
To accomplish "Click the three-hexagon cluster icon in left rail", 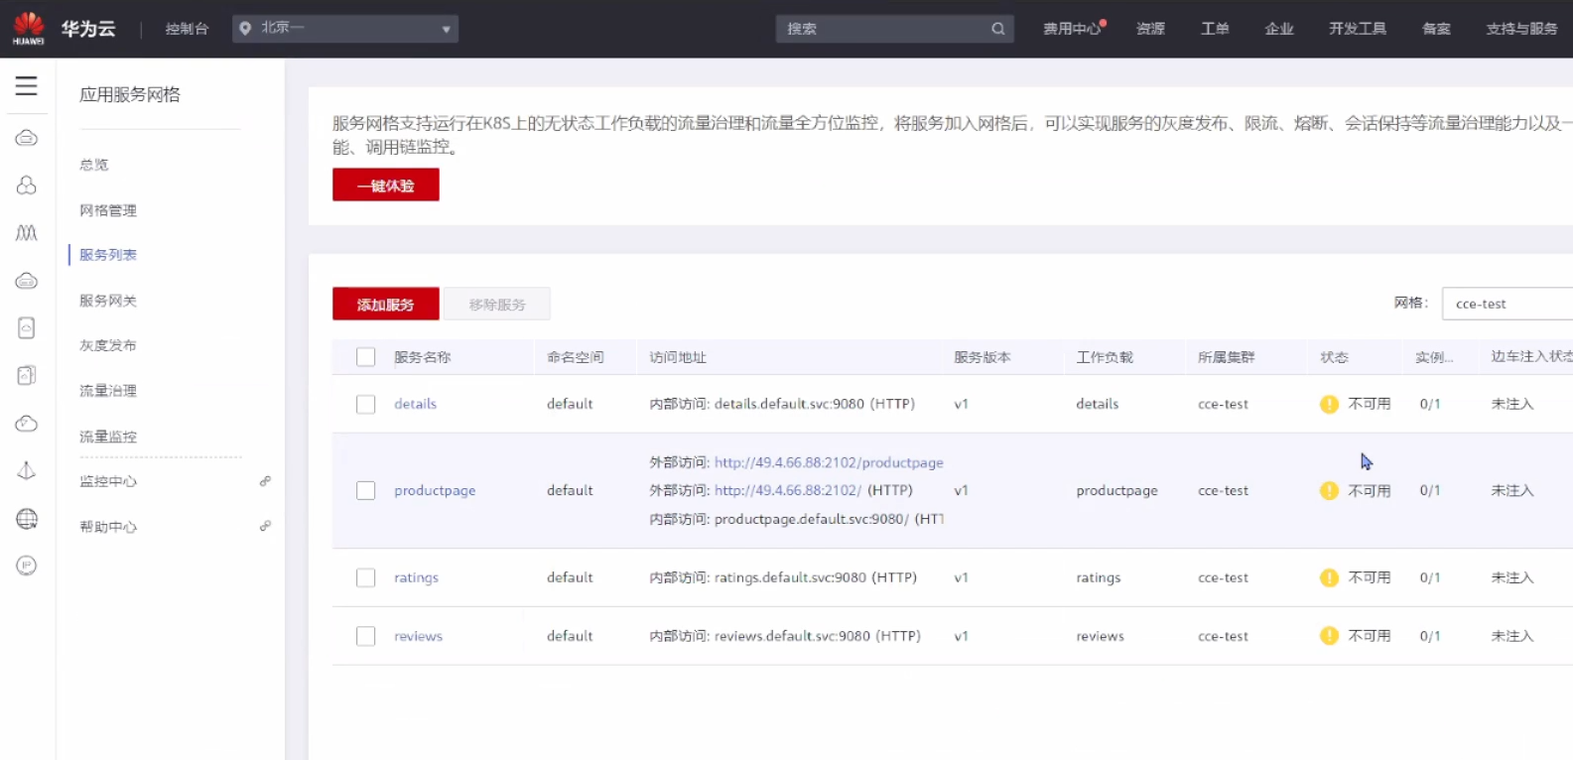I will coord(27,186).
